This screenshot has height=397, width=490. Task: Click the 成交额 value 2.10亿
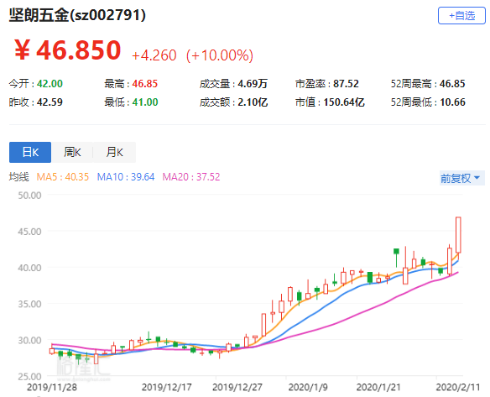[x=253, y=102]
